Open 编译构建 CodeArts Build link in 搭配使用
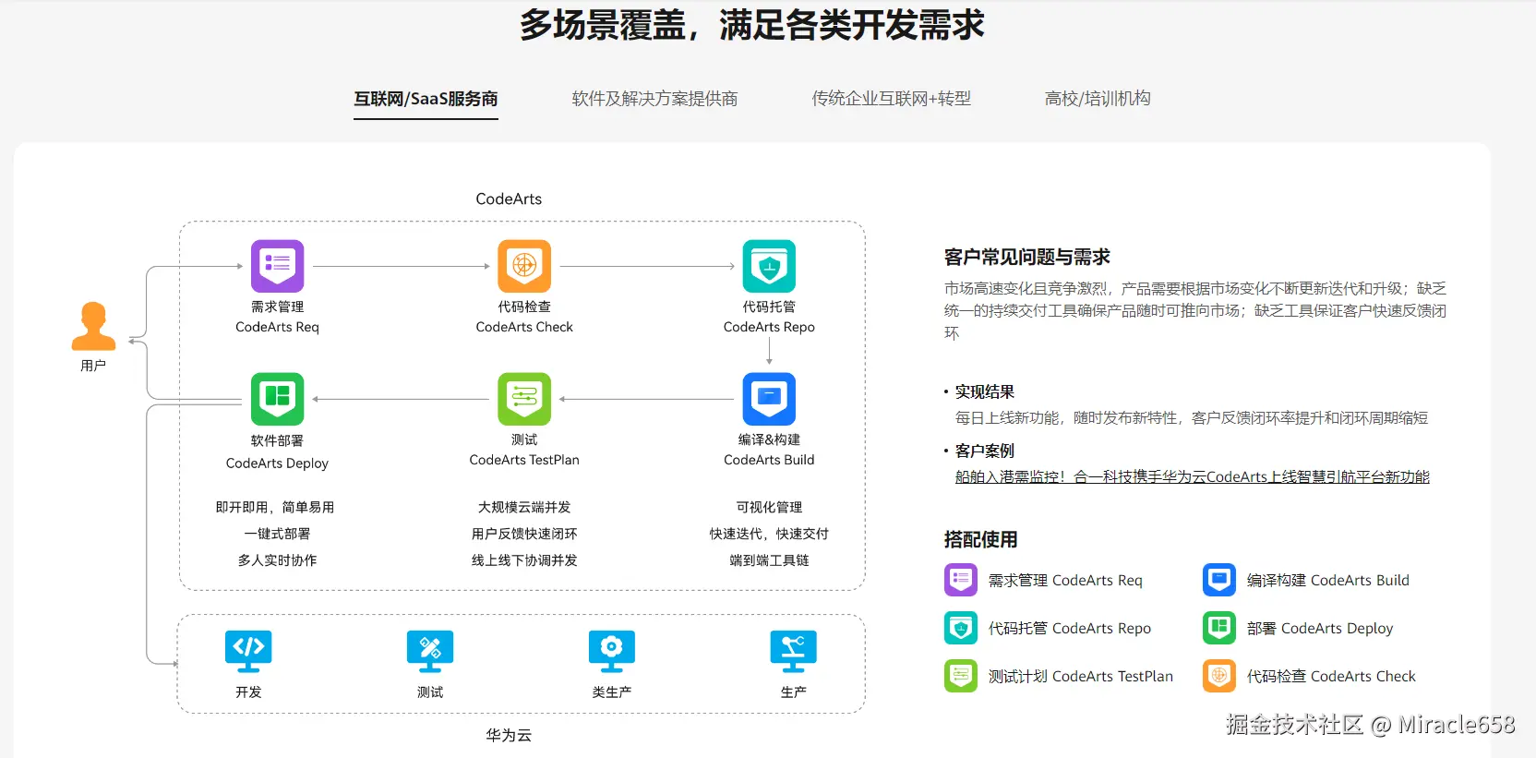Image resolution: width=1536 pixels, height=758 pixels. [1327, 580]
